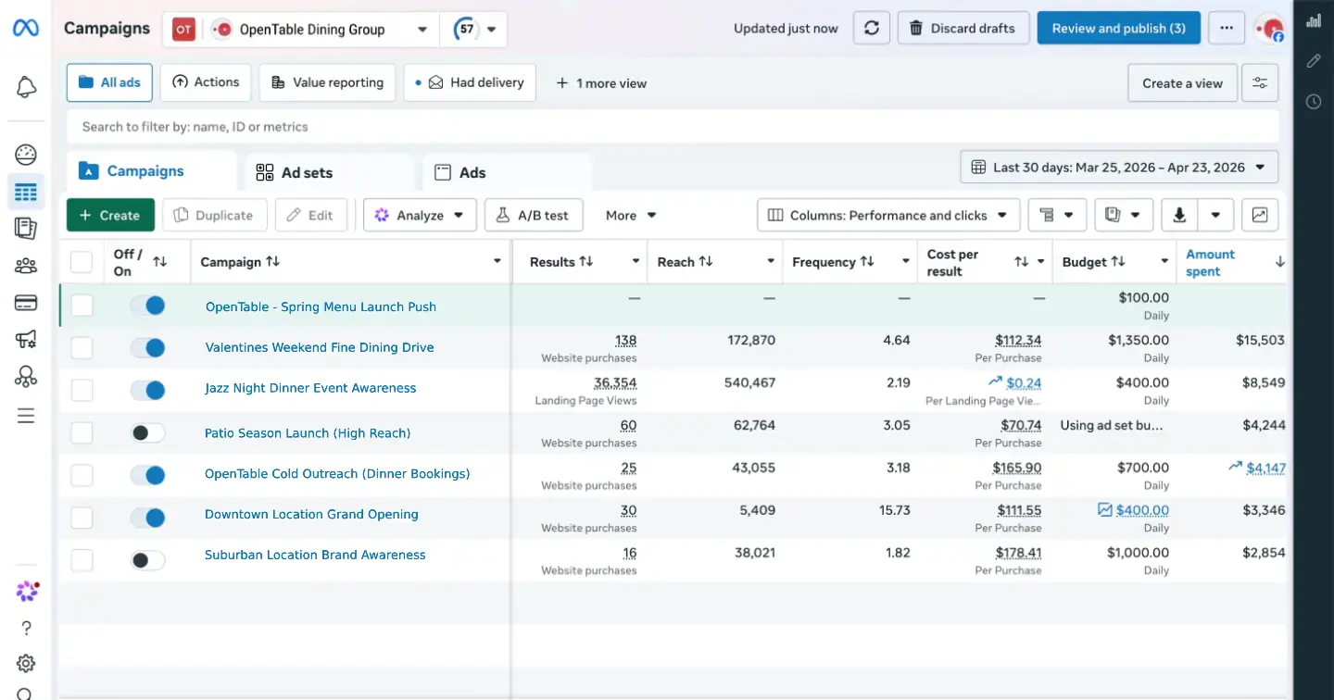This screenshot has width=1334, height=700.
Task: Open Ads reporting icon in sidebar
Action: 26,229
